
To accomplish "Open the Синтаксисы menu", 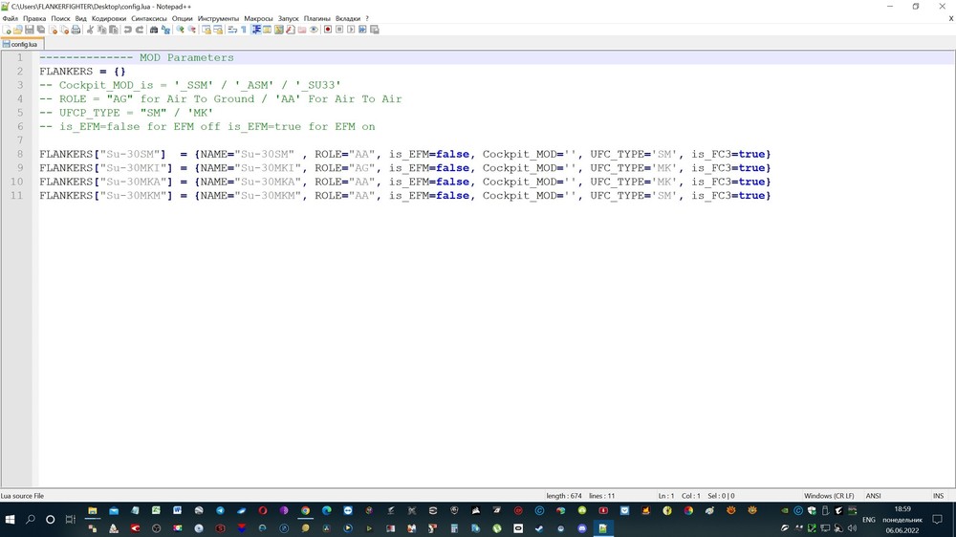I will [149, 18].
